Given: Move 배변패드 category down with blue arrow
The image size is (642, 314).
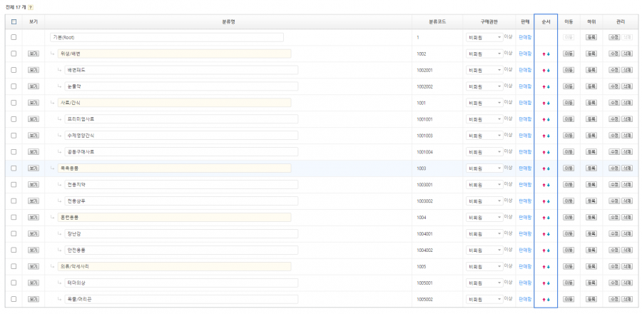Looking at the screenshot, I should 548,70.
